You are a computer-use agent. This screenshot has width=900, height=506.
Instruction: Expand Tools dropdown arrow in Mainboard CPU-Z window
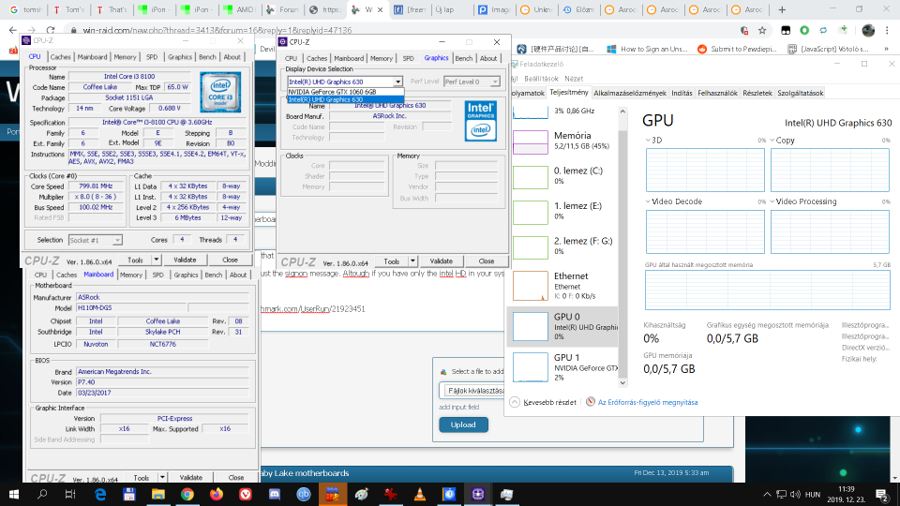click(x=162, y=477)
